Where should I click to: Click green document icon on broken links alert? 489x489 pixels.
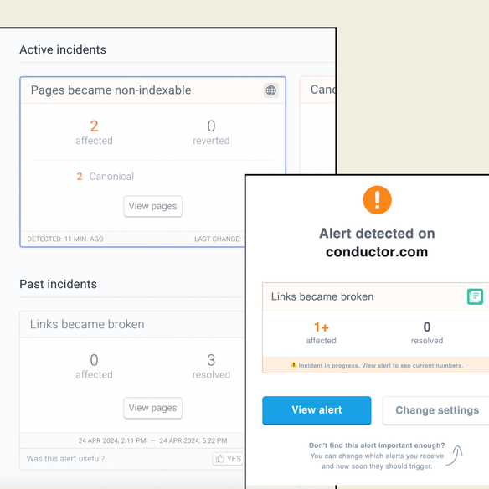tap(475, 296)
